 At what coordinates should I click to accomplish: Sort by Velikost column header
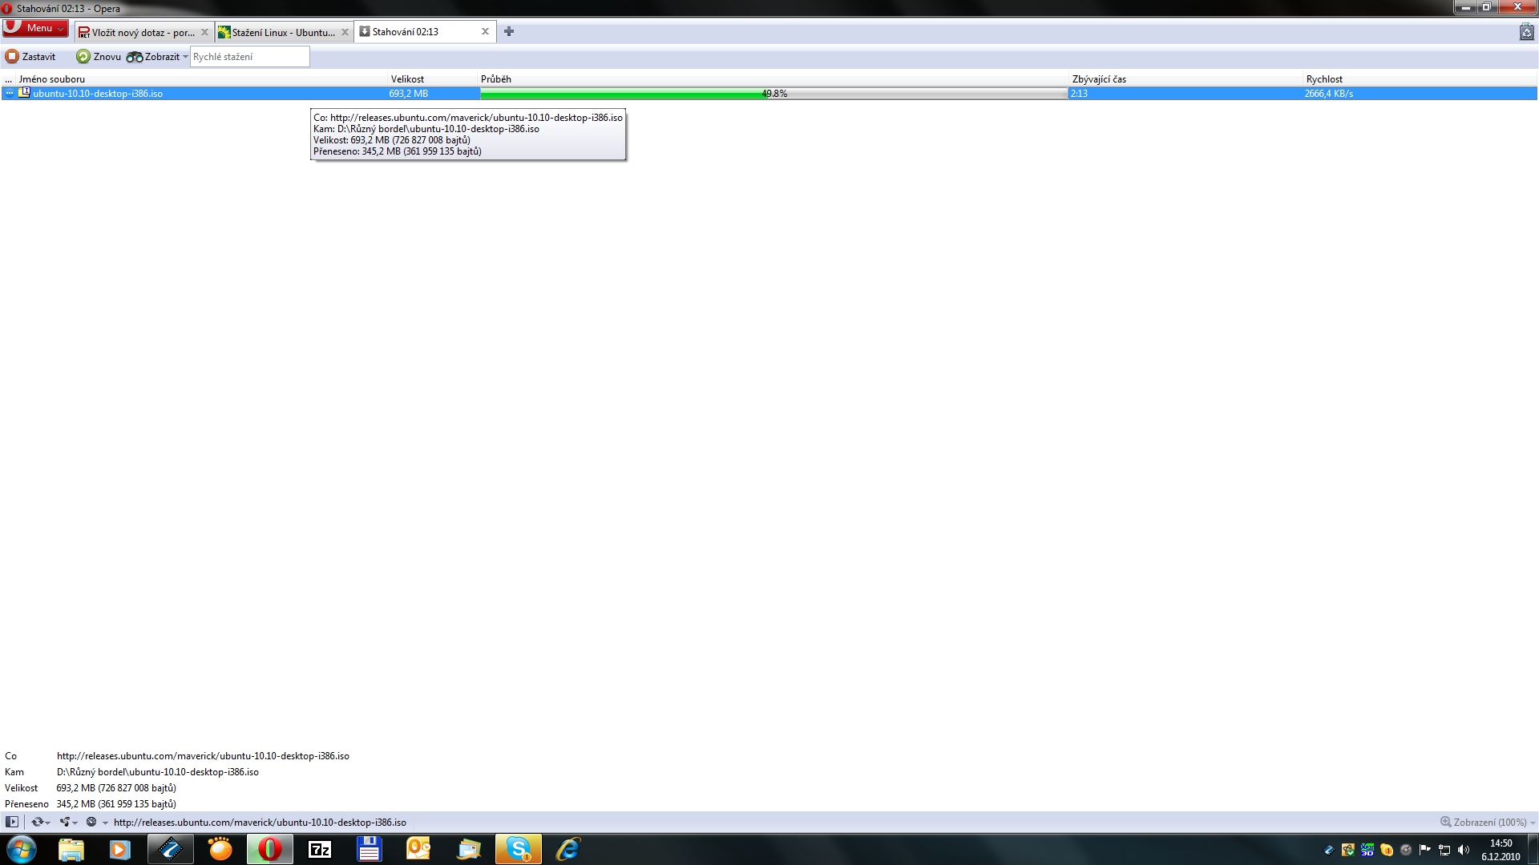click(x=407, y=79)
